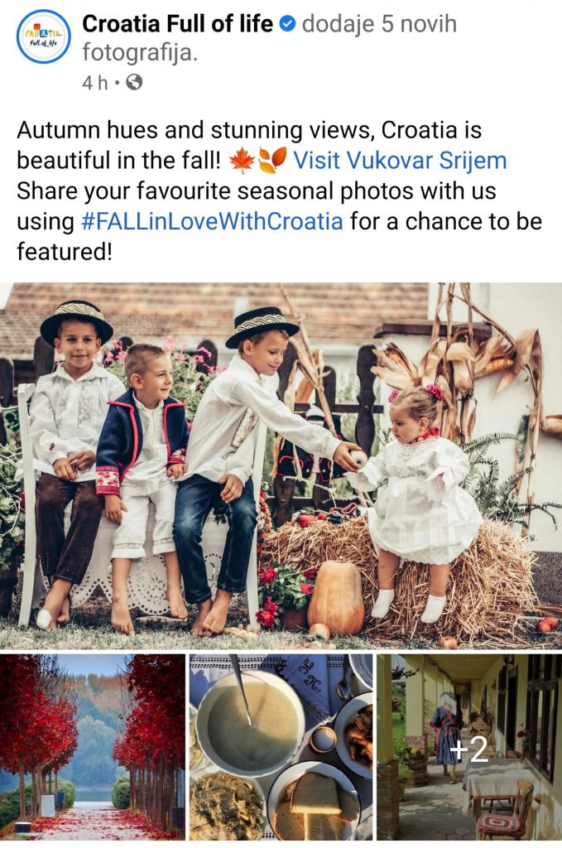This screenshot has width=562, height=848.
Task: Open the main photo of children in costumes
Action: click(x=281, y=465)
